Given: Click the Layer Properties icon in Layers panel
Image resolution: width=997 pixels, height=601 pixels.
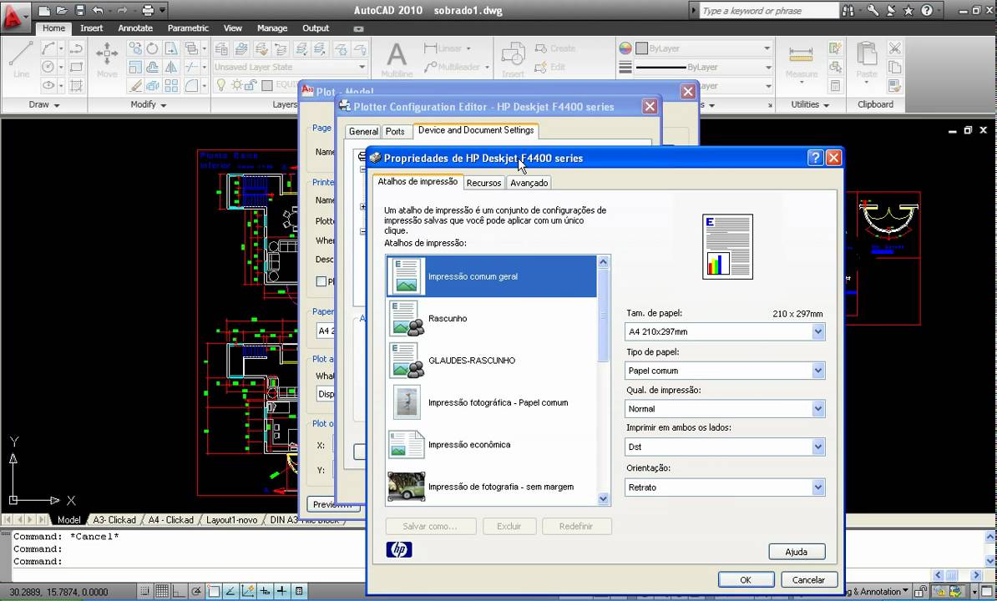Looking at the screenshot, I should [221, 48].
